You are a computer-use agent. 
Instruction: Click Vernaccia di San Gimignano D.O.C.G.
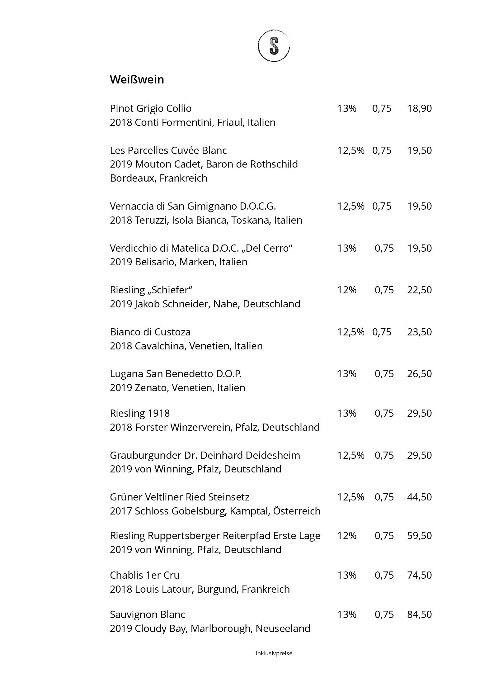tap(193, 206)
